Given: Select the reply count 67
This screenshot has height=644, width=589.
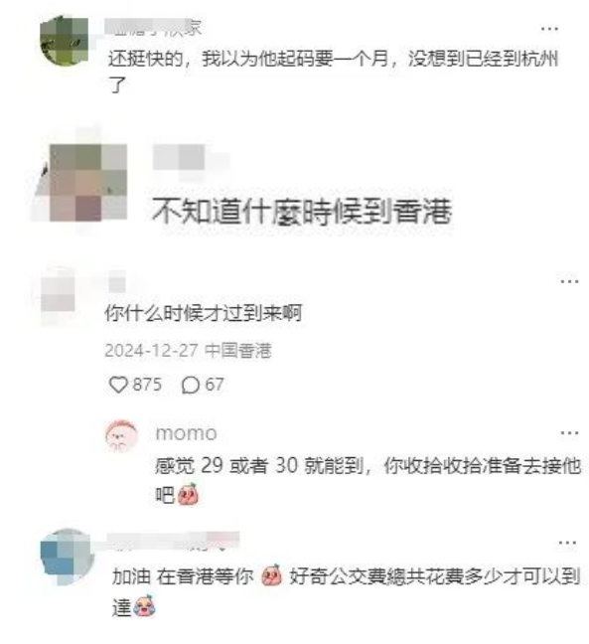Looking at the screenshot, I should pyautogui.click(x=215, y=385).
